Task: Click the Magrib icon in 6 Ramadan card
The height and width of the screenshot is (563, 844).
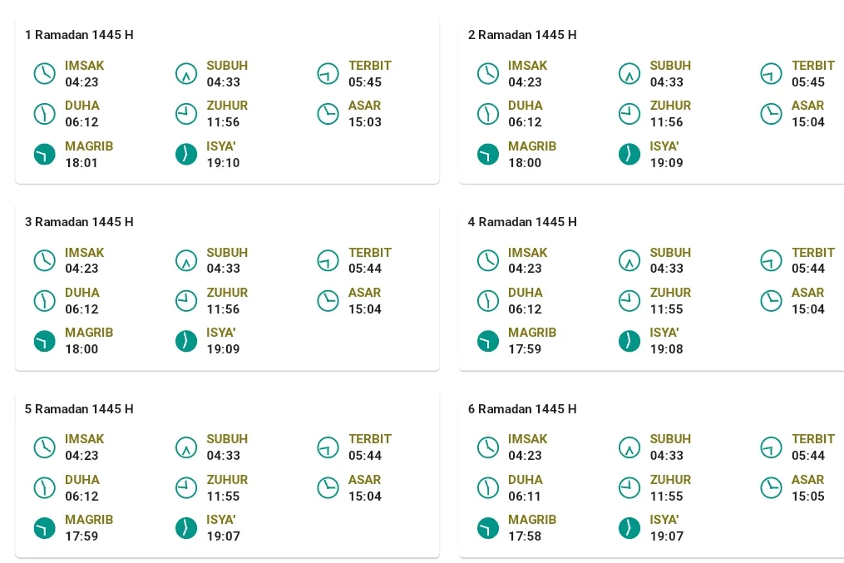Action: pyautogui.click(x=488, y=528)
